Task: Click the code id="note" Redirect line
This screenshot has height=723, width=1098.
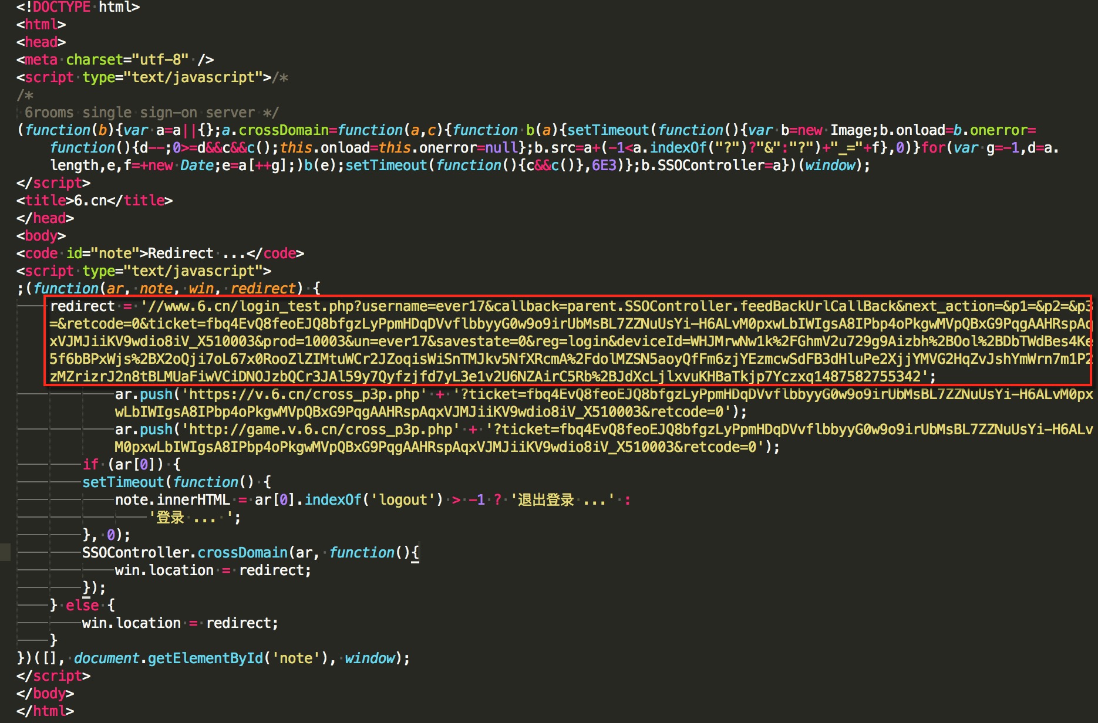Action: pyautogui.click(x=160, y=254)
